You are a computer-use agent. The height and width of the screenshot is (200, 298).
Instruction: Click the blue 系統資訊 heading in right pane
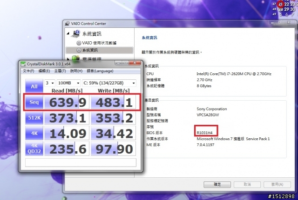click(149, 38)
